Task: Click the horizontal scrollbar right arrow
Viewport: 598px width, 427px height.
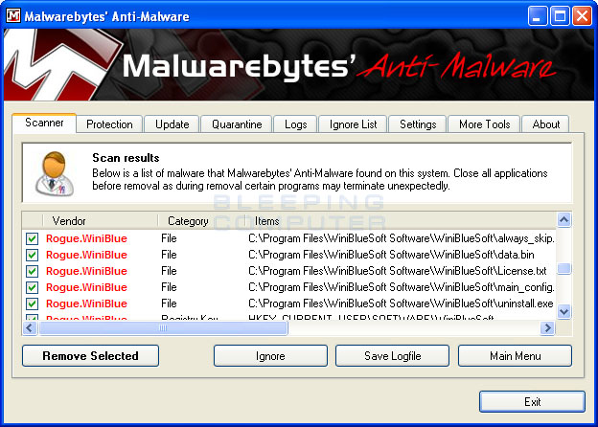Action: [547, 328]
